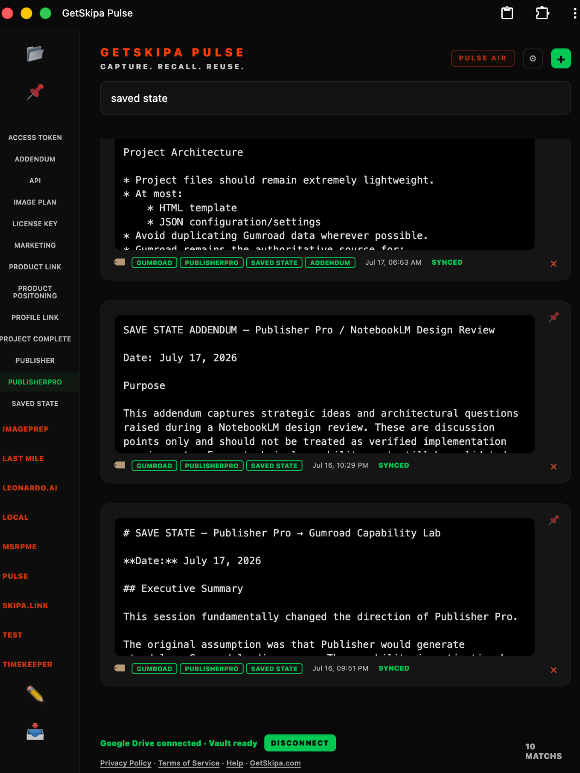Open the Privacy Policy link
The width and height of the screenshot is (580, 773).
(126, 763)
